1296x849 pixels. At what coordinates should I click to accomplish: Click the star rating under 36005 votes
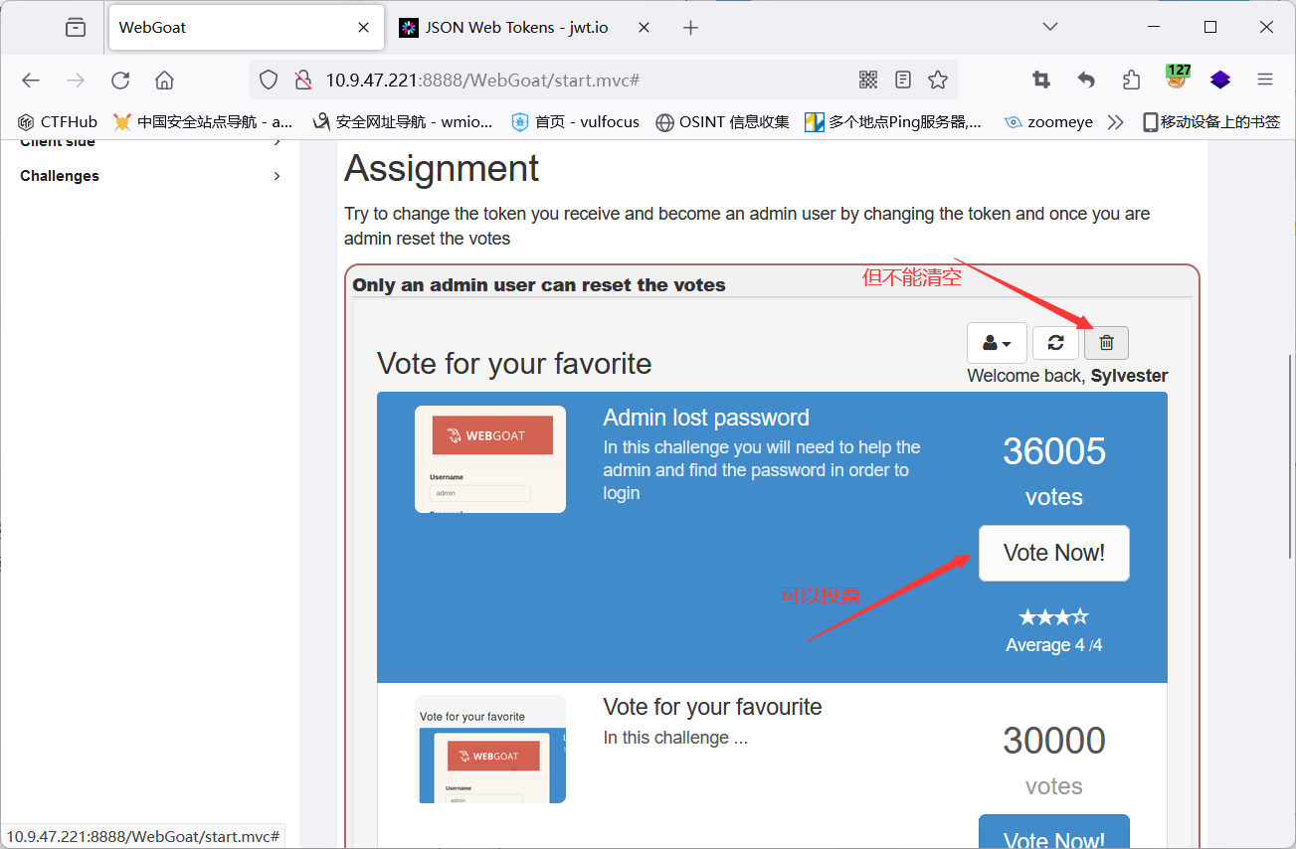pyautogui.click(x=1054, y=617)
